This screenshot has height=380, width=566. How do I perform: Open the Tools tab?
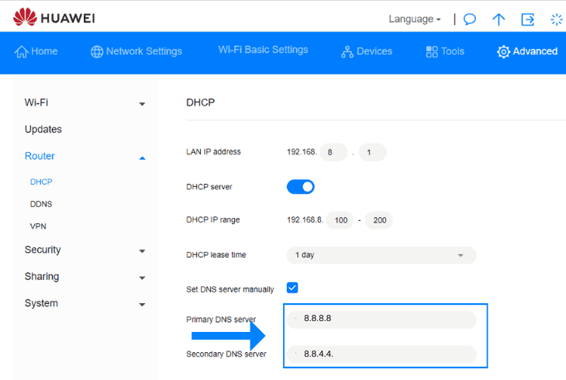[x=445, y=51]
